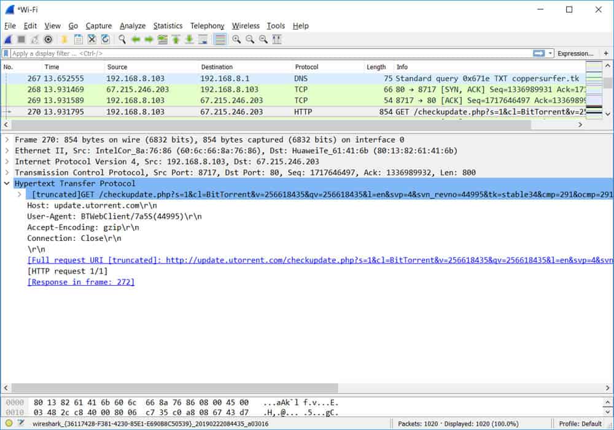This screenshot has height=430, width=614.
Task: Select the User-Agent: BTWebClient line
Action: 114,216
